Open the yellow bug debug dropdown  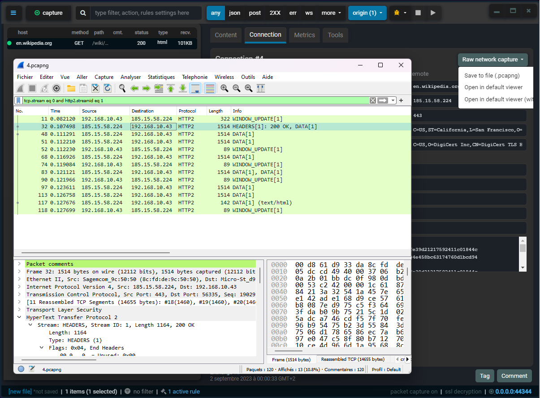click(400, 13)
